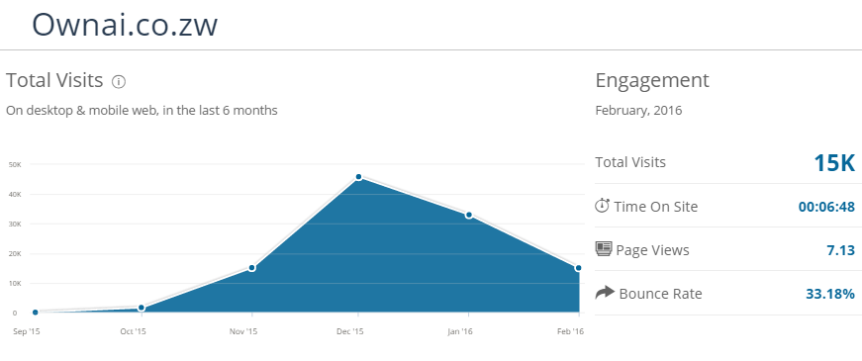862x361 pixels.
Task: Click the Page Views newspaper icon
Action: pos(604,249)
